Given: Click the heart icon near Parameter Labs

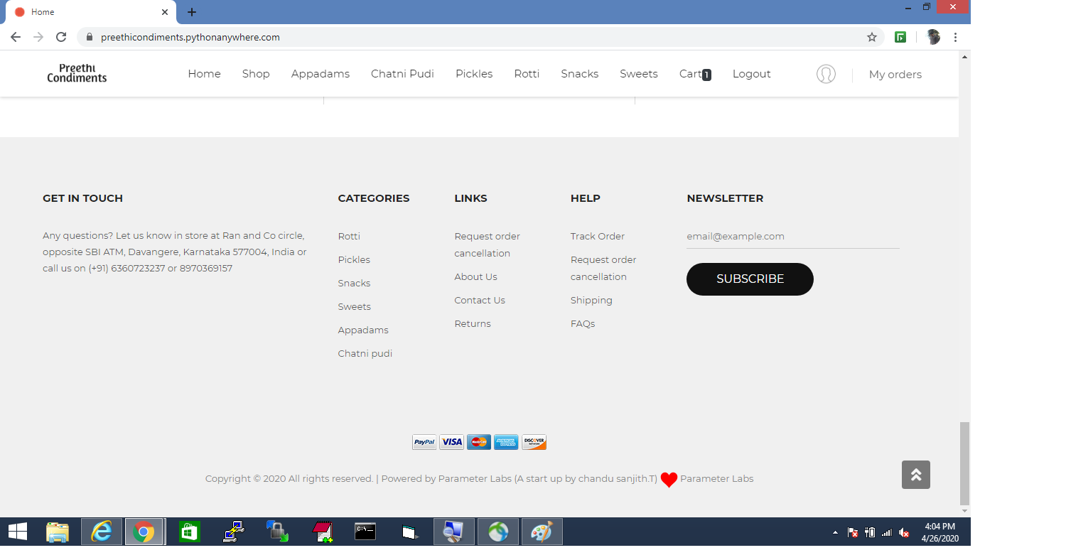Looking at the screenshot, I should [669, 479].
